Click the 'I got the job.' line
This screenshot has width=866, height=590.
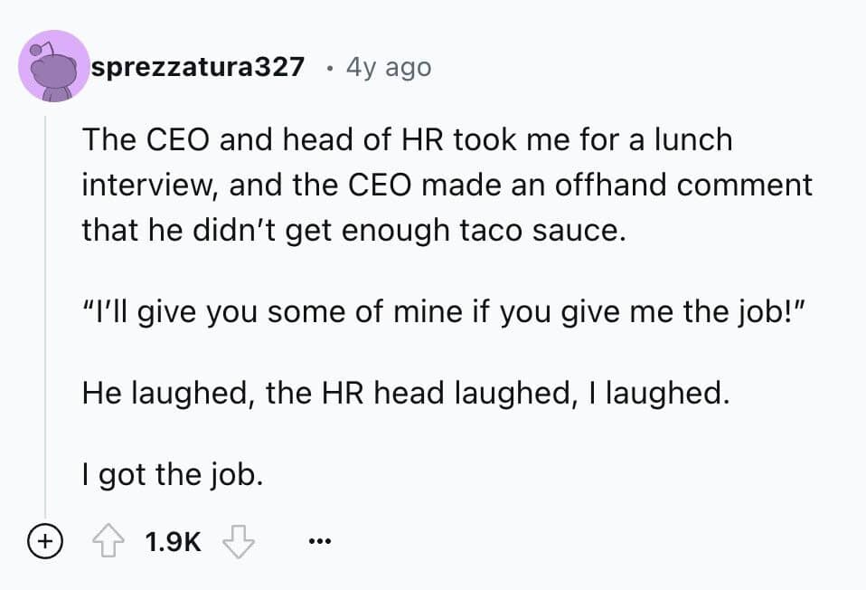tap(173, 472)
